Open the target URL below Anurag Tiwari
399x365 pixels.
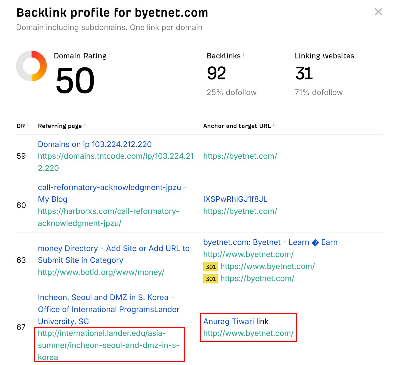coord(248,333)
